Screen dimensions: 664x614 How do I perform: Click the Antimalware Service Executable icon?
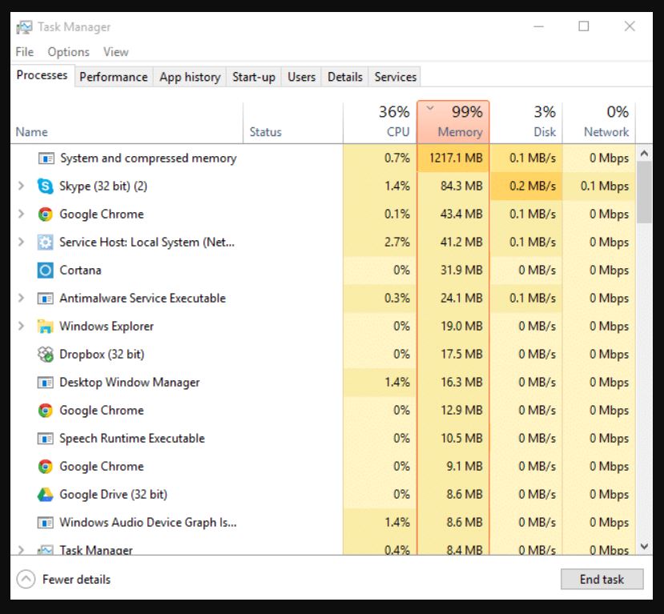point(46,299)
